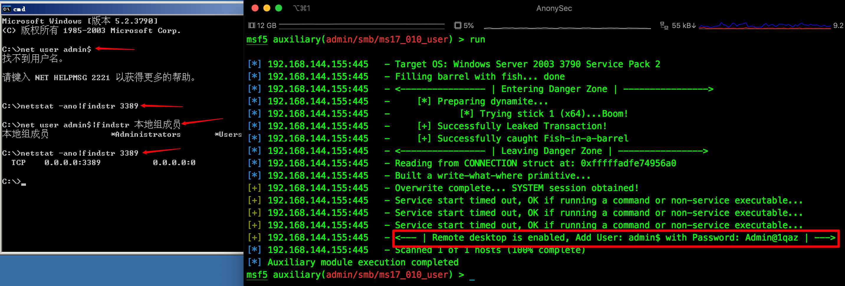The image size is (845, 286).
Task: Click 'Remote desktop is enabled, Add User' line
Action: 615,237
